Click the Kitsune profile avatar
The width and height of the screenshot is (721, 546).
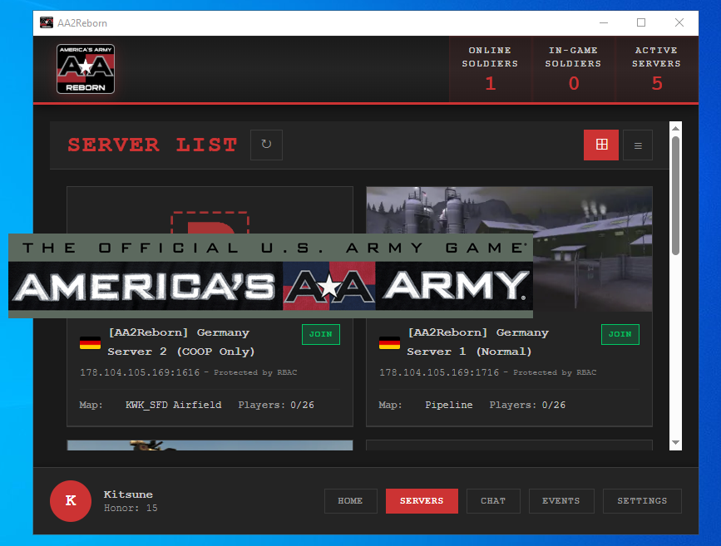(x=71, y=501)
